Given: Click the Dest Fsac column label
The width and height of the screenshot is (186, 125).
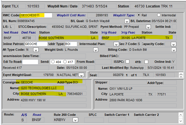Looking at the screenshot, I should [x=28, y=32].
